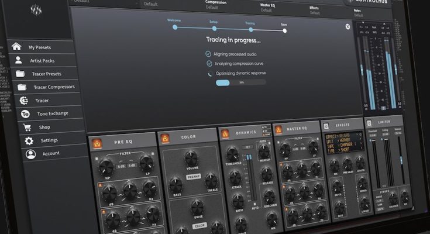430x234 pixels.
Task: Open the Settings gear icon
Action: 29,140
